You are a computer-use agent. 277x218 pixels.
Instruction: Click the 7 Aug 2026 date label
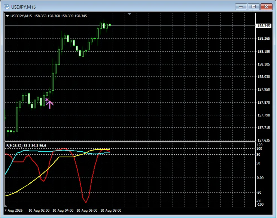coord(13,211)
